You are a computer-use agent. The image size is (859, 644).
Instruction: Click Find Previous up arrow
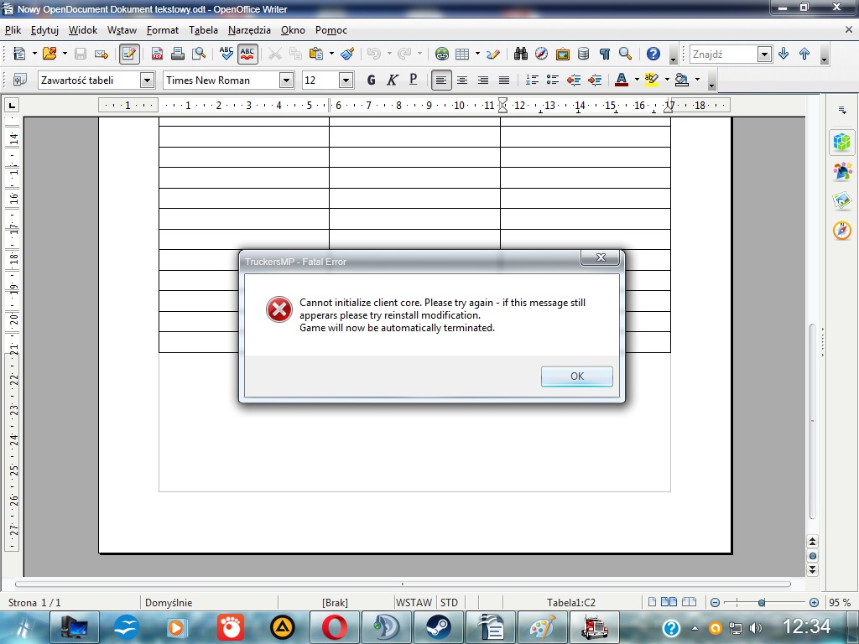pos(804,53)
